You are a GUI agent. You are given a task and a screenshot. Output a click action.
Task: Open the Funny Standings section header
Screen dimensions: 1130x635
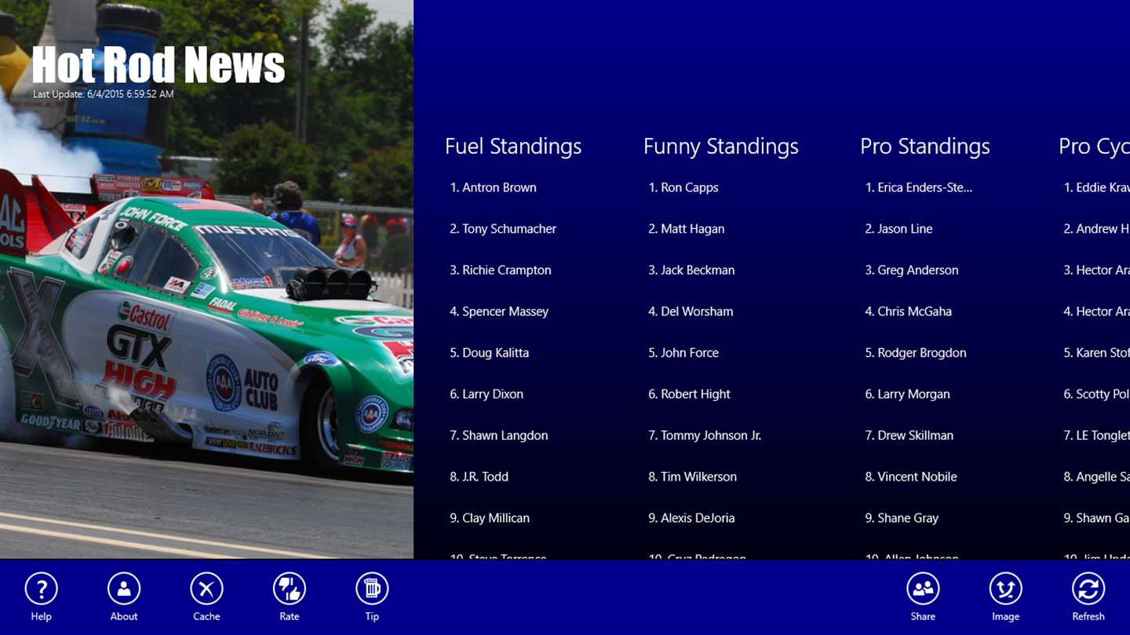click(720, 147)
